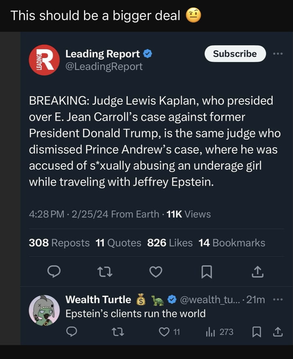
Task: Subscribe to Leading Report
Action: pyautogui.click(x=235, y=54)
